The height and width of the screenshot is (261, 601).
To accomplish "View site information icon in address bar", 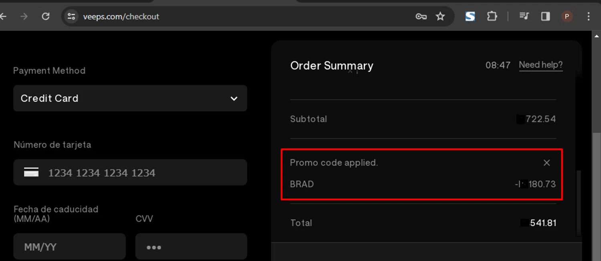I will pos(71,16).
